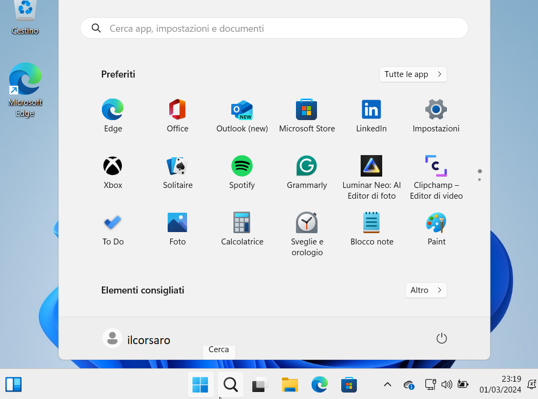Launch LinkedIn app
This screenshot has width=538, height=399.
point(371,116)
